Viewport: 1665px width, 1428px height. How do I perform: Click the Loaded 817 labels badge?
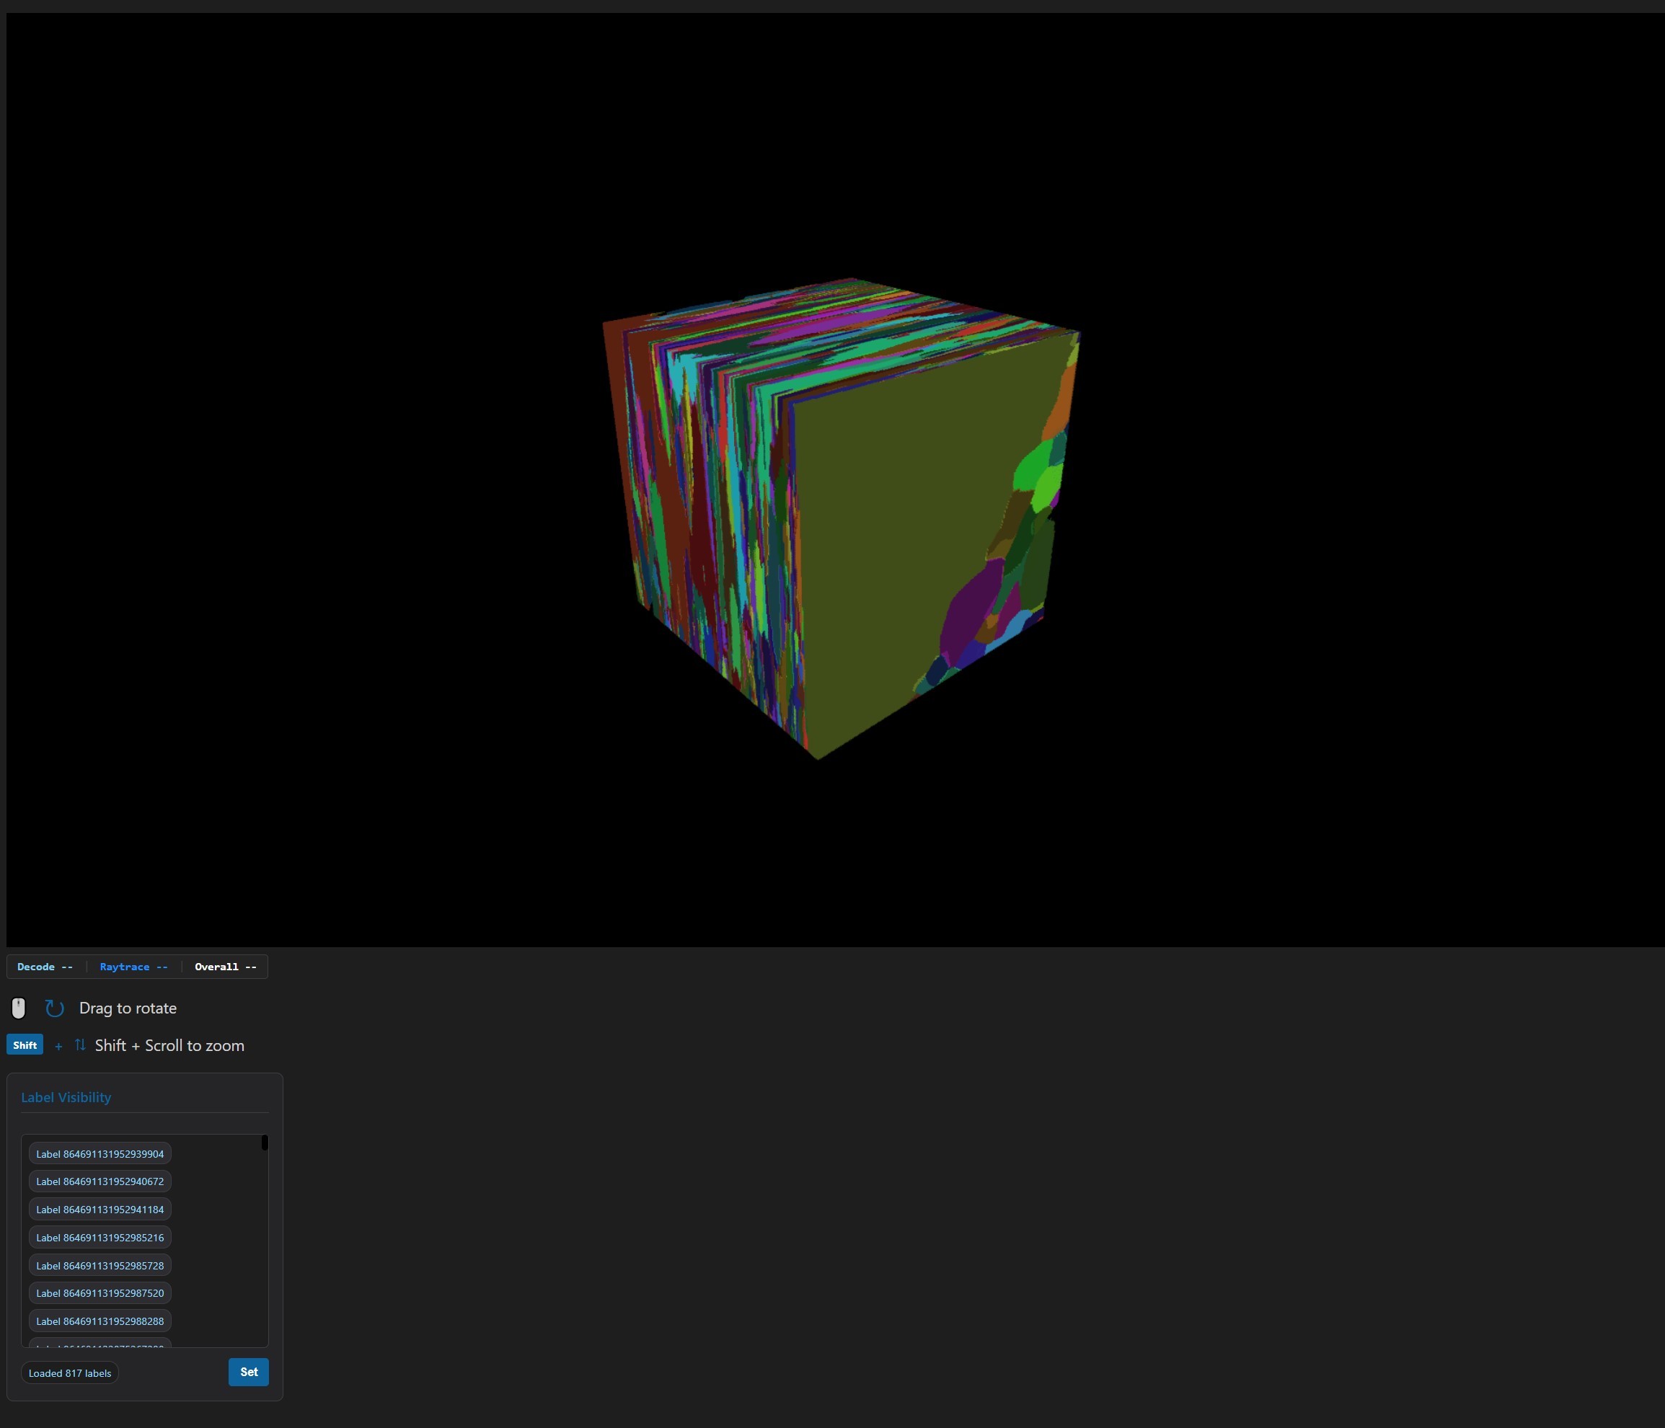[70, 1372]
